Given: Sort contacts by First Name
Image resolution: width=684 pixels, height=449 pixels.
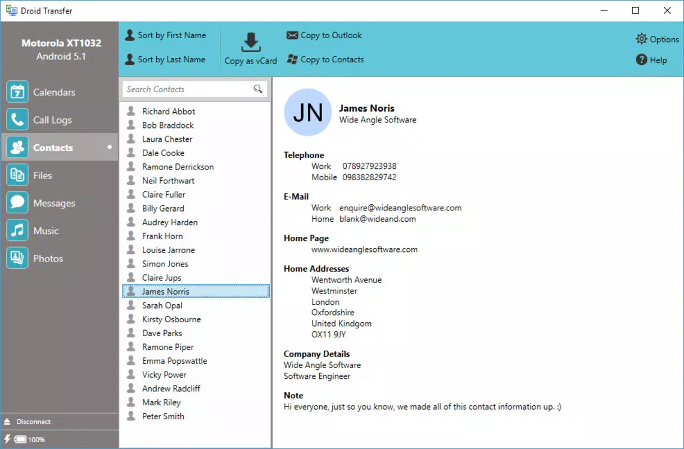Looking at the screenshot, I should 165,35.
